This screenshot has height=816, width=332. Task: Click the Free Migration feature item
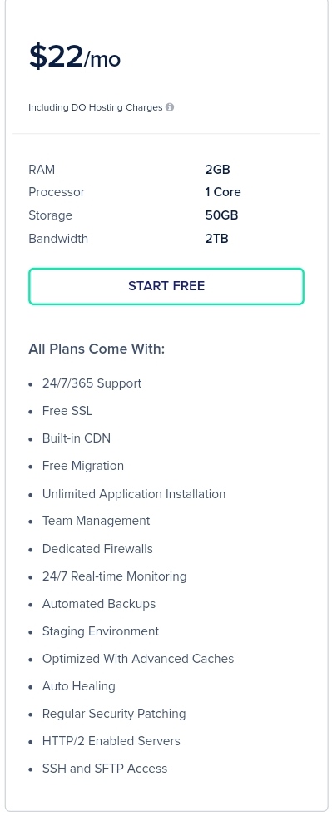click(82, 466)
